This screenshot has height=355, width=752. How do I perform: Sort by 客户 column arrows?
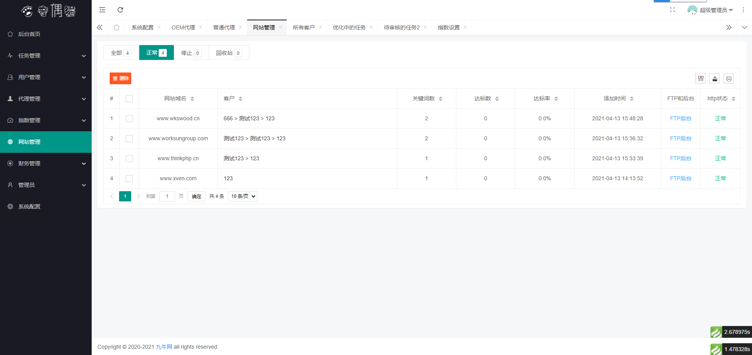[x=240, y=99]
